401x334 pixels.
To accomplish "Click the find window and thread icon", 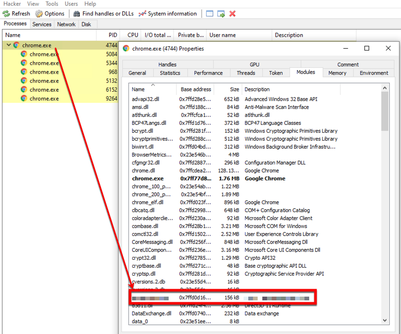I will click(x=221, y=14).
